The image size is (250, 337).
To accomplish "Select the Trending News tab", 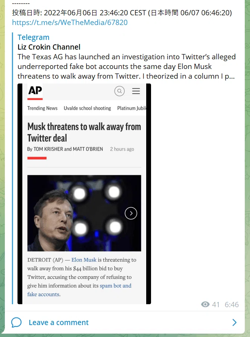I will click(x=42, y=108).
